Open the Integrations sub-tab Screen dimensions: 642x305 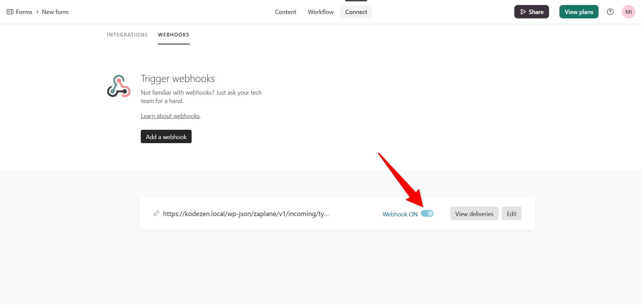[x=127, y=35]
